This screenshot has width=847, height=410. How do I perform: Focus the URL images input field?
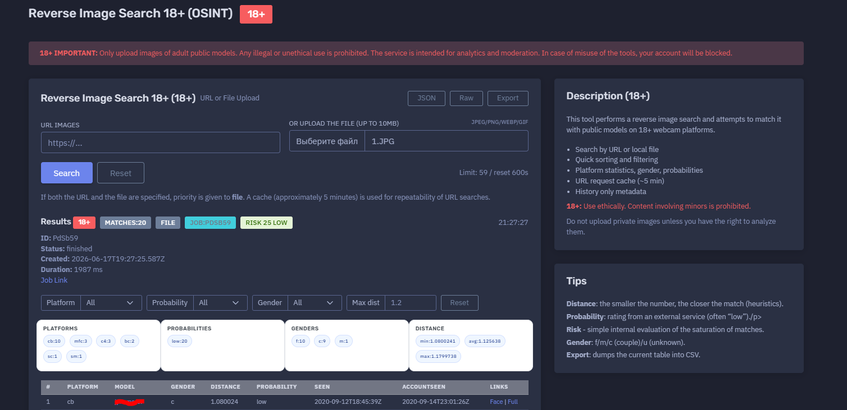pos(161,142)
